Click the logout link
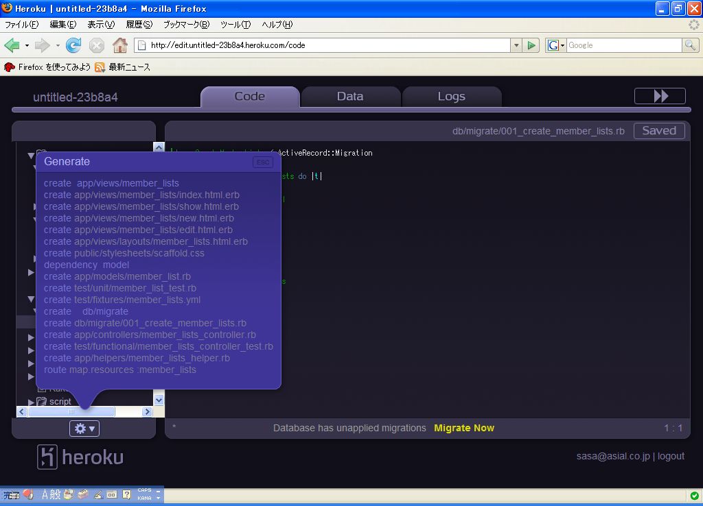Image resolution: width=703 pixels, height=506 pixels. [x=671, y=456]
